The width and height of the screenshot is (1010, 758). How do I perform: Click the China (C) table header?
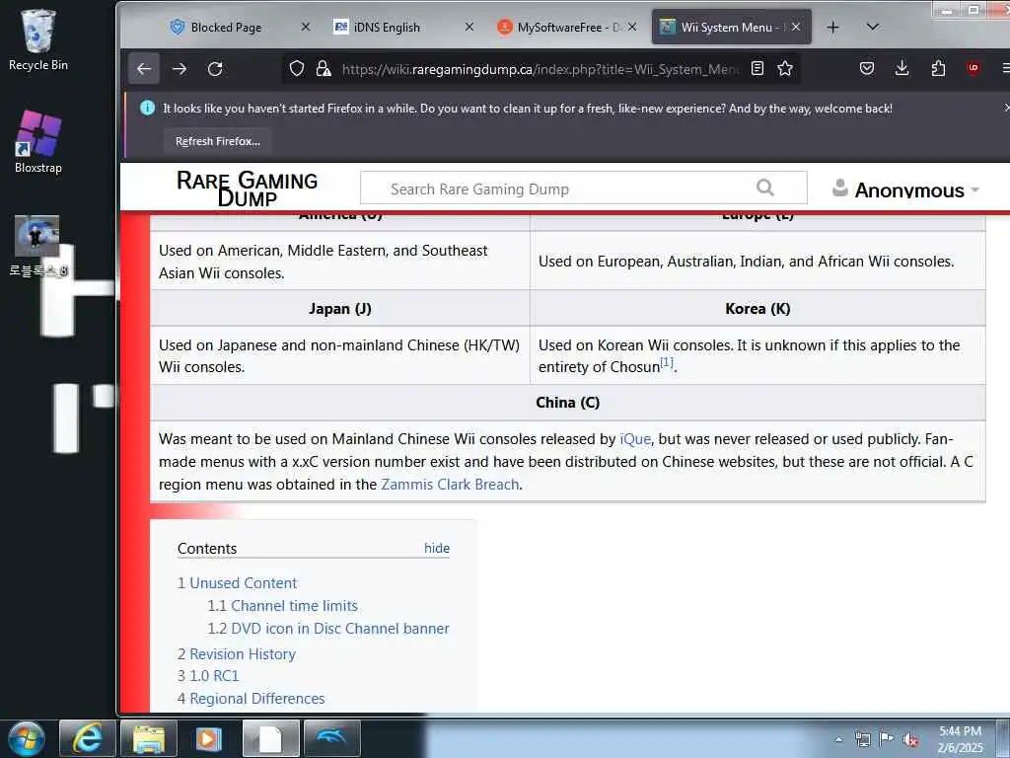tap(567, 403)
